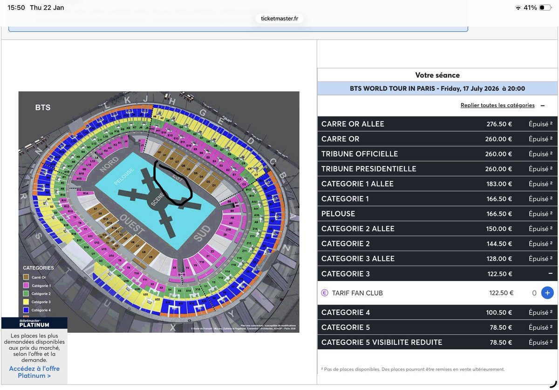Image resolution: width=559 pixels, height=390 pixels.
Task: Expand the TRIBUNE OFFICIELLE category row
Action: point(437,154)
